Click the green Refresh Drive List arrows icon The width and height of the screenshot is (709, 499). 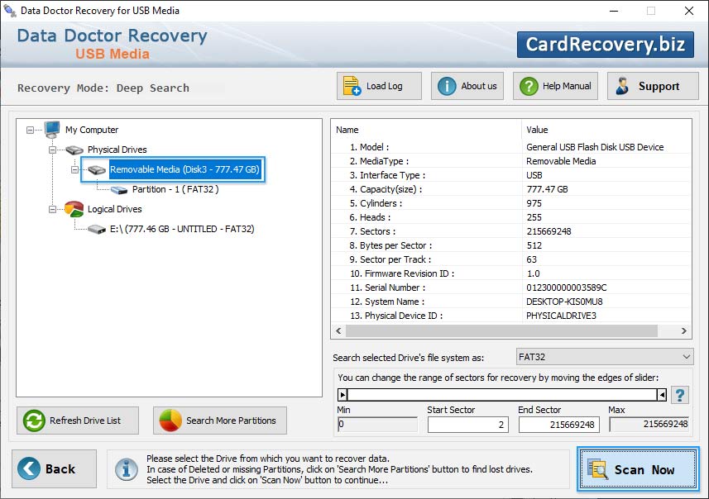tap(34, 421)
